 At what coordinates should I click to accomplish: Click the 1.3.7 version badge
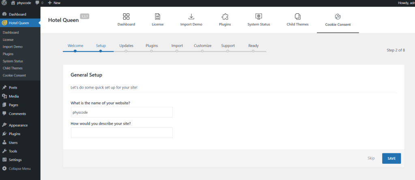[85, 17]
